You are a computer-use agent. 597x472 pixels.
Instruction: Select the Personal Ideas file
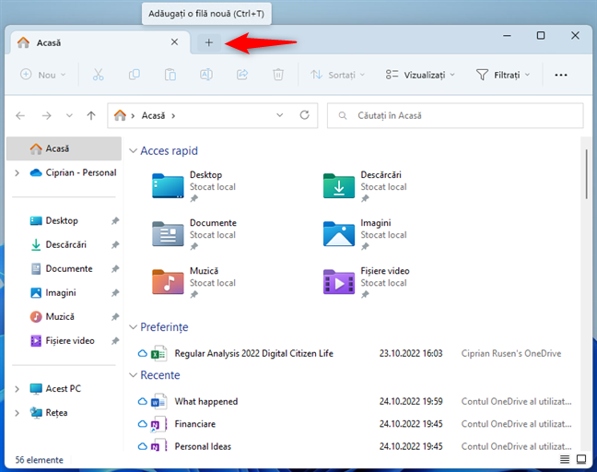(x=203, y=446)
